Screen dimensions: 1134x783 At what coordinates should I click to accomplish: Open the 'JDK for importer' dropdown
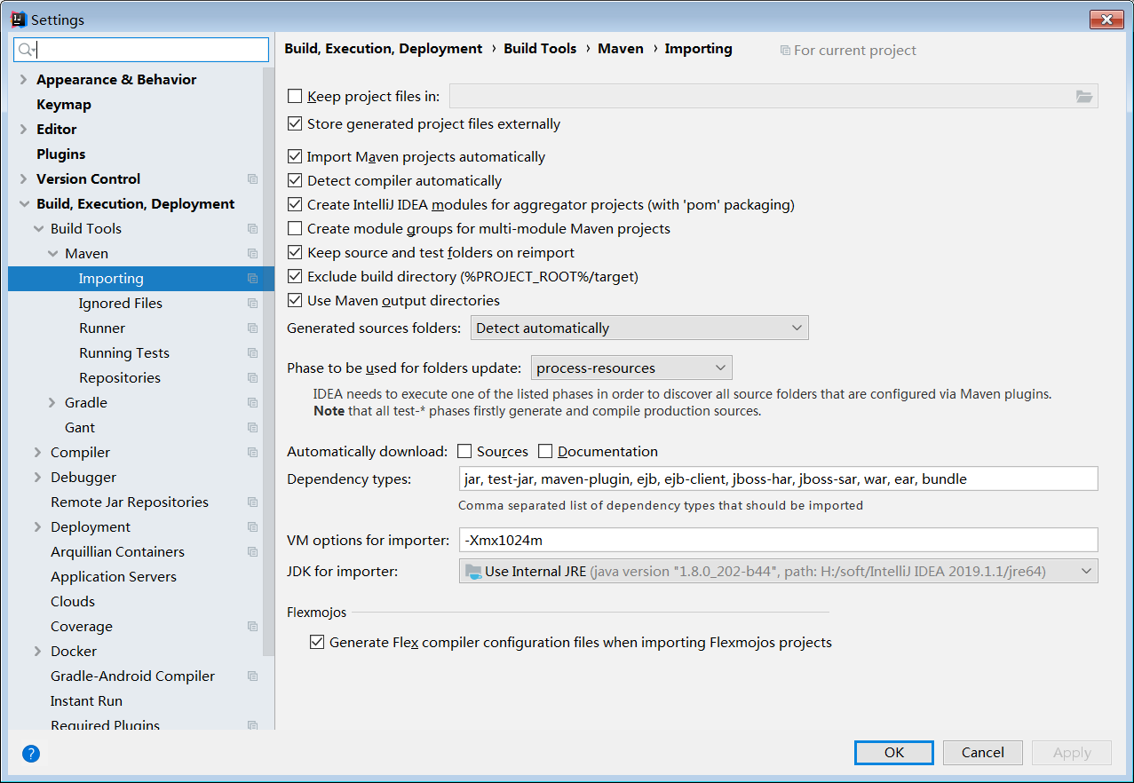tap(779, 571)
